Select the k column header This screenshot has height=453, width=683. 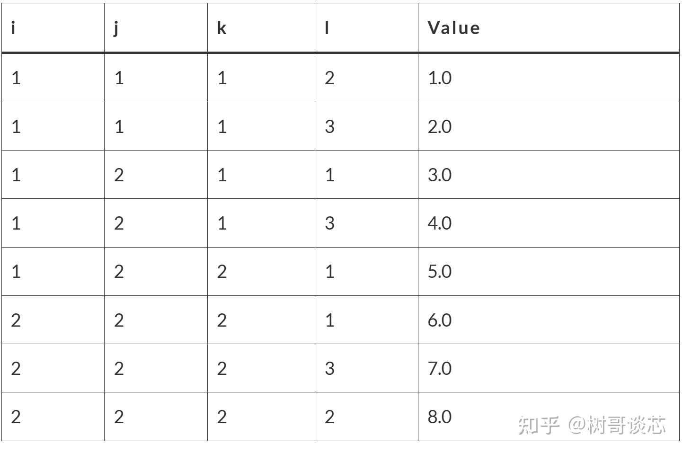click(261, 28)
